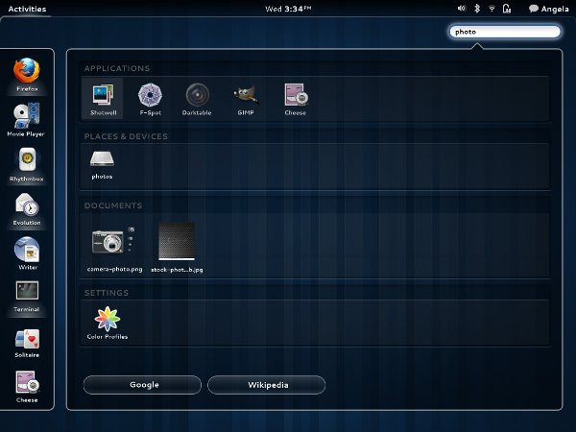Launch Shotwell from the search results
The image size is (576, 432).
[x=102, y=96]
